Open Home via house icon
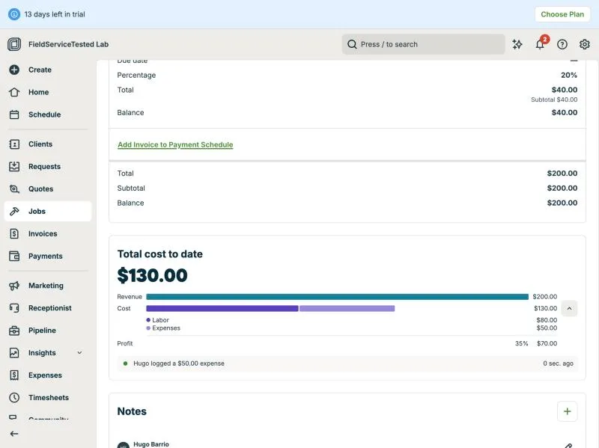 point(14,92)
